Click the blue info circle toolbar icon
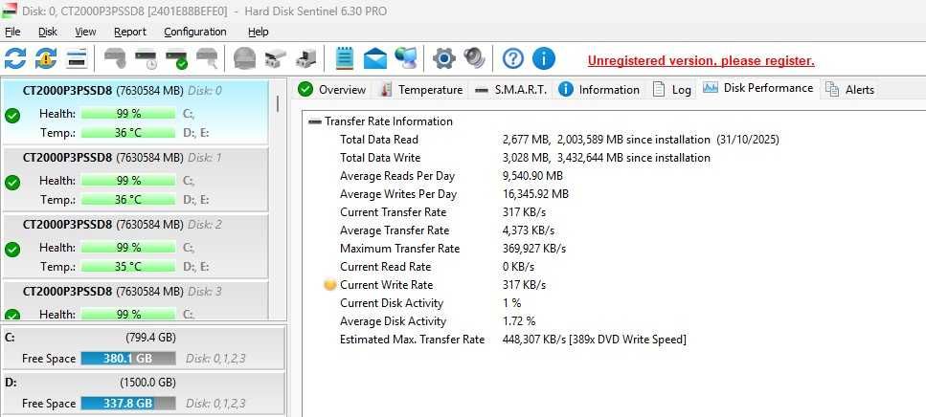Viewport: 926px width, 417px height. coord(544,58)
